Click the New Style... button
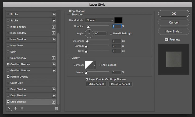 [x=173, y=31]
